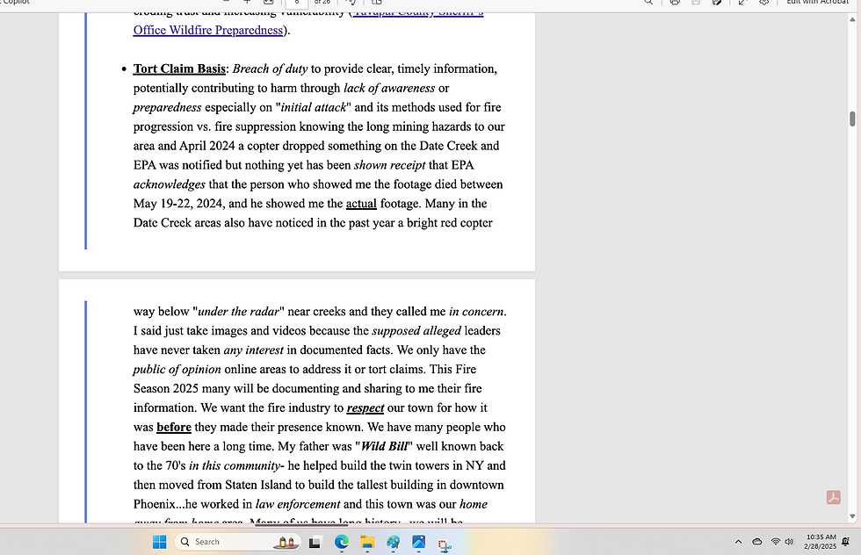Open the Wi-Fi network tray icon
Image resolution: width=861 pixels, height=555 pixels.
775,542
